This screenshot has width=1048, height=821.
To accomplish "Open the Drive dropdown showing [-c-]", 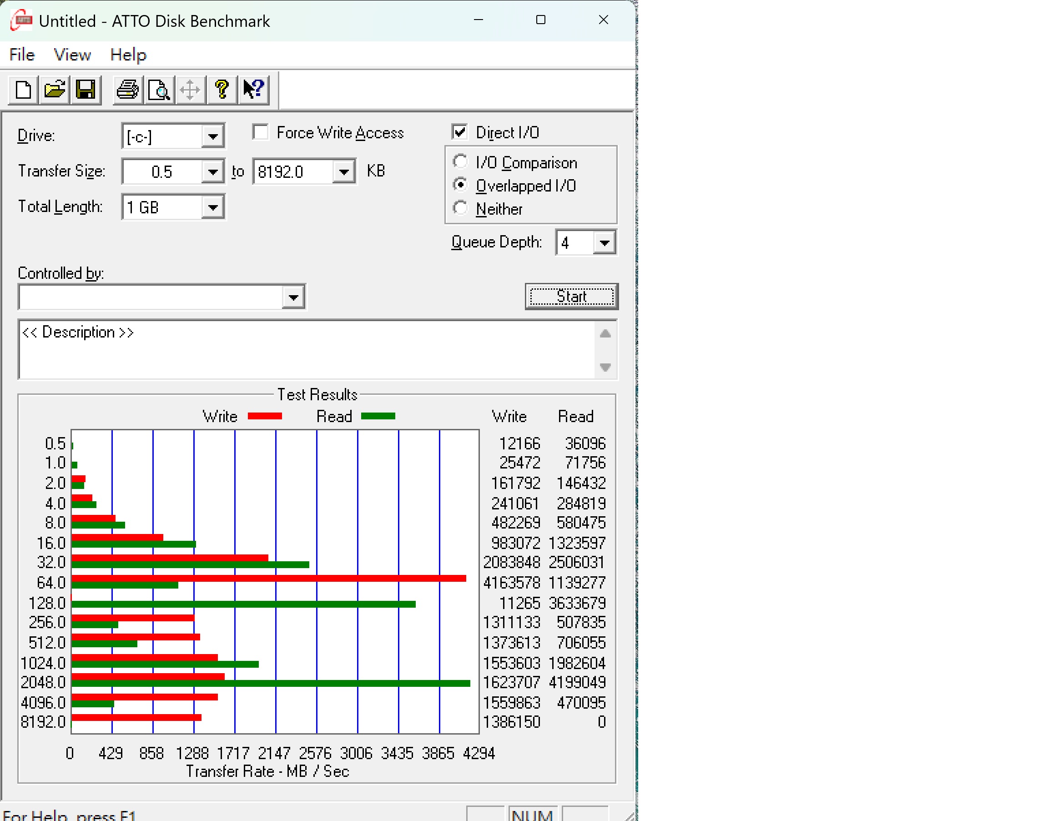I will coord(212,136).
